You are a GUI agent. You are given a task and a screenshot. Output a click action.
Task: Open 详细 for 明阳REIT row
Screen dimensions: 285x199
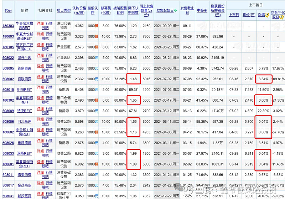[x=40, y=87]
